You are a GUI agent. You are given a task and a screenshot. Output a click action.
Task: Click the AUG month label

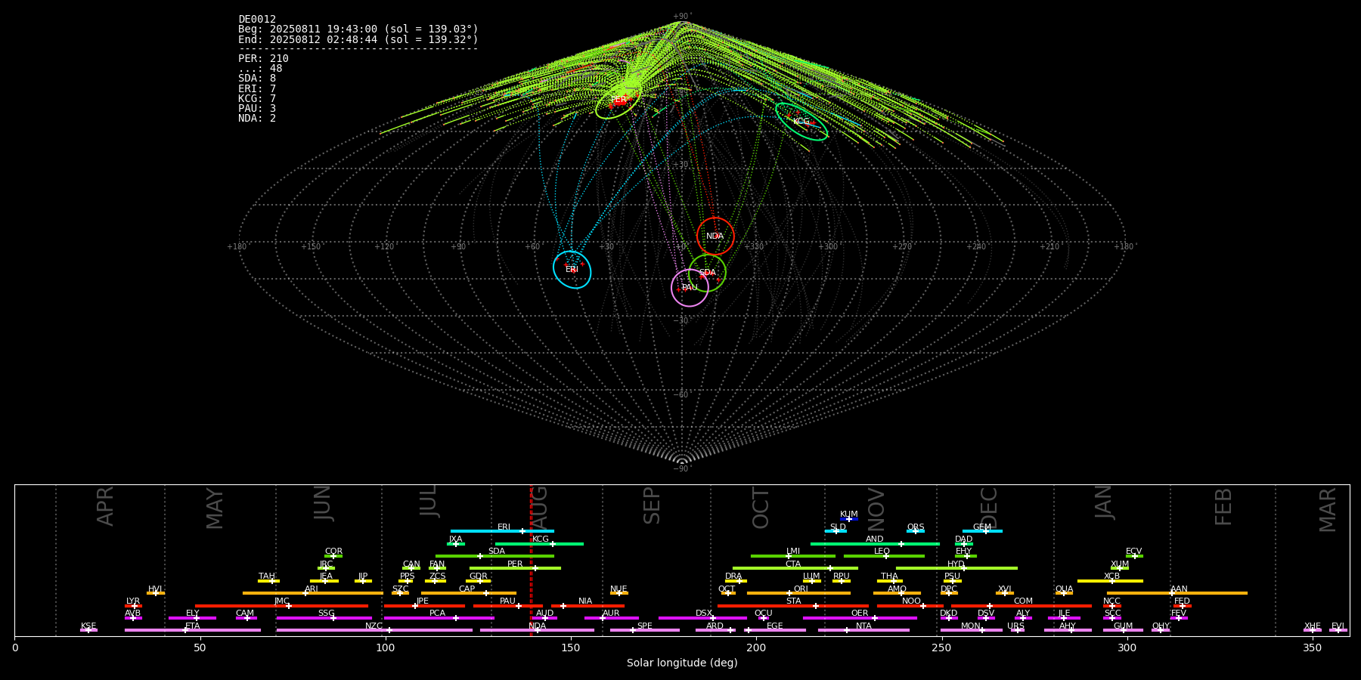pos(539,508)
